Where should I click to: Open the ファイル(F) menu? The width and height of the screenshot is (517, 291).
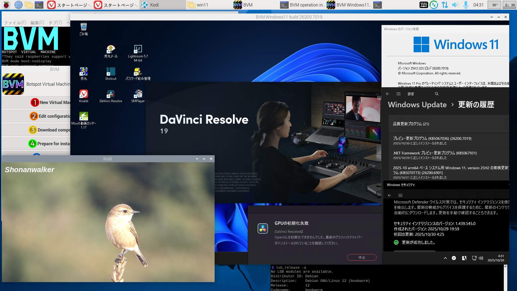point(15,23)
